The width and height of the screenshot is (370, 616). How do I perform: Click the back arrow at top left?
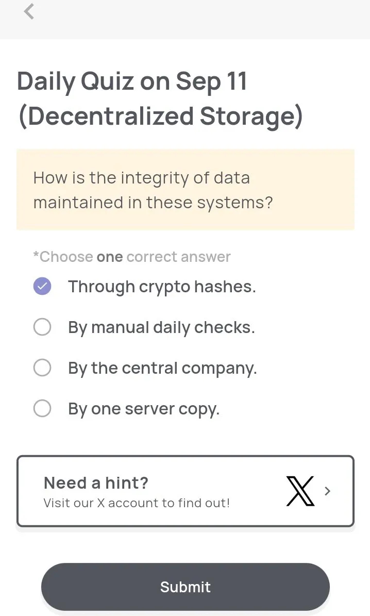click(28, 11)
